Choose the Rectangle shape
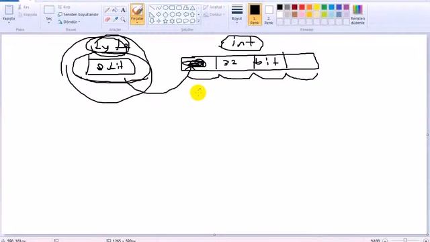430x242 pixels. (172, 8)
